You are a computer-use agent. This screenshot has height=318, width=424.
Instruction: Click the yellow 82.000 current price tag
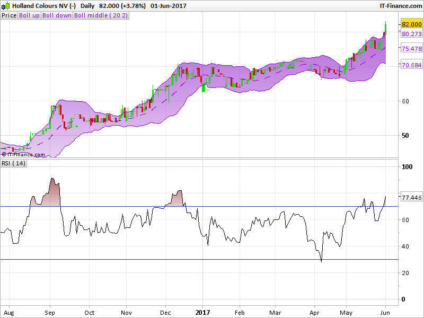pos(412,24)
